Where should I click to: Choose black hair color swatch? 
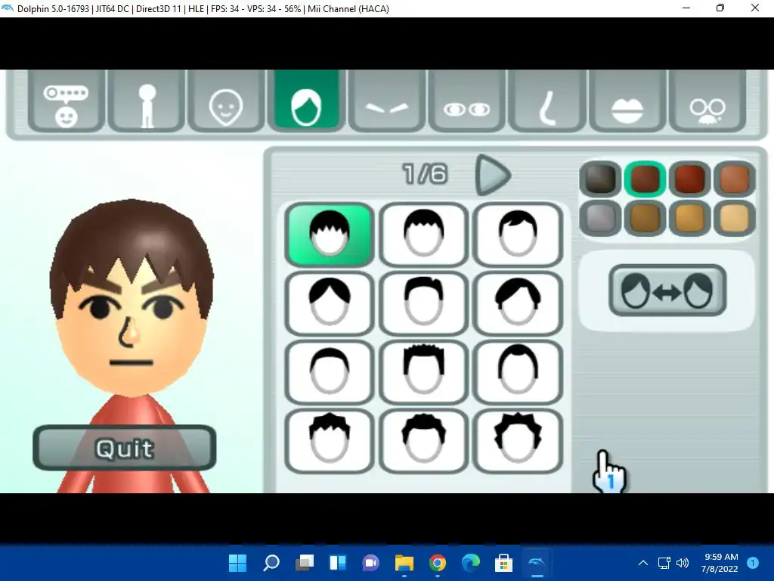[600, 179]
